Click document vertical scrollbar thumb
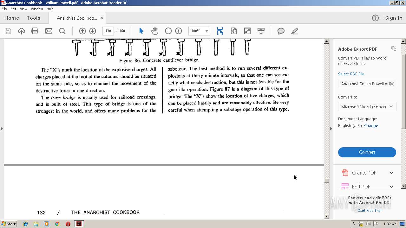Screen dimensions: 406x228 click(x=327, y=180)
